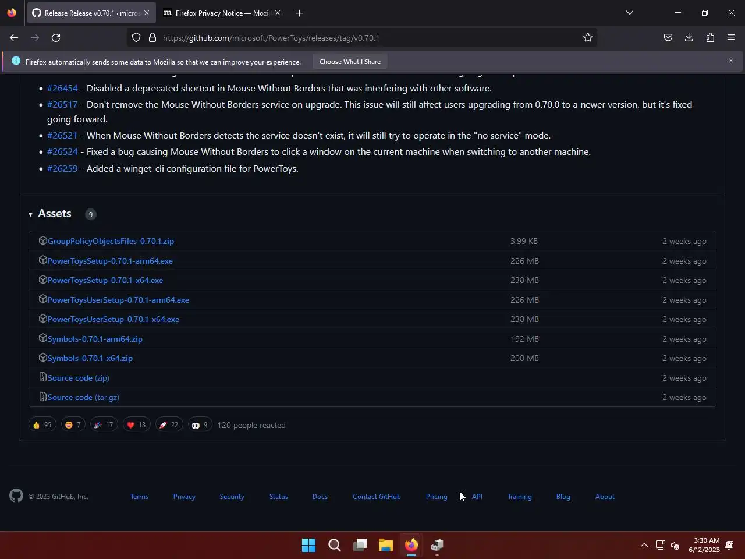Open issue #26521 link
Screen dimensions: 745x559
point(62,135)
